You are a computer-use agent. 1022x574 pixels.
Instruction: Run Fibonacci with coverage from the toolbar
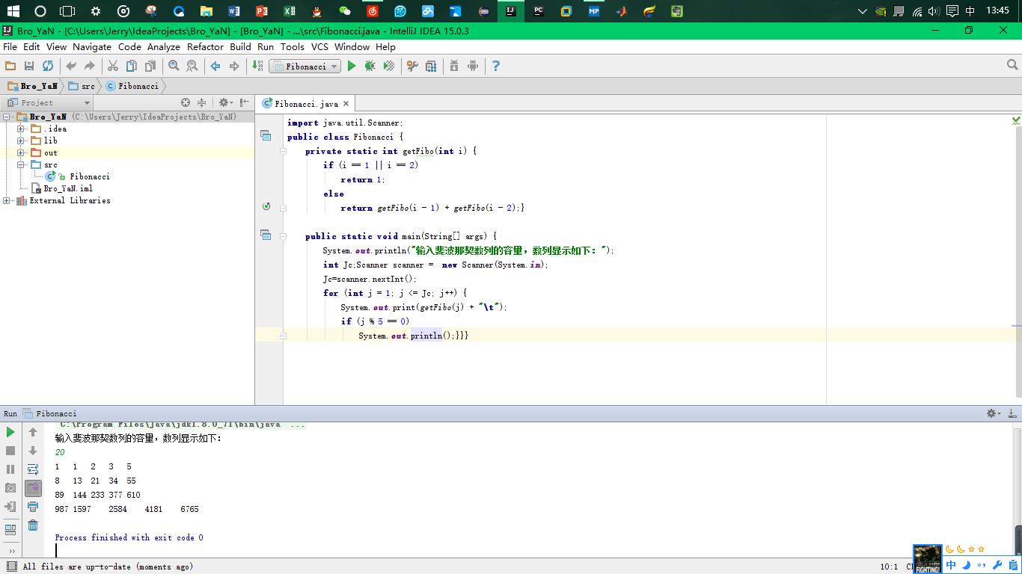[389, 66]
